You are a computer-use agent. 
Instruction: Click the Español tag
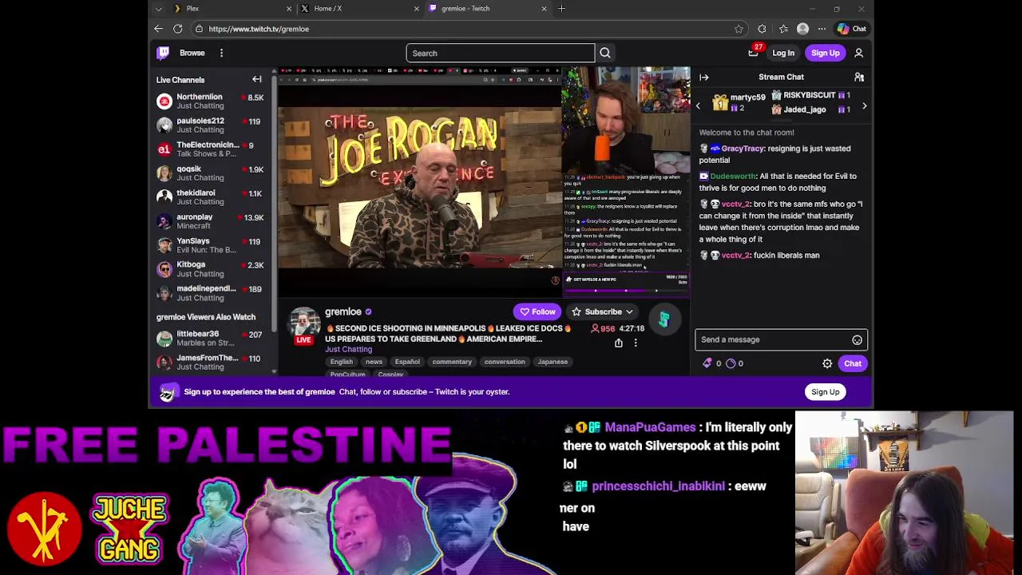pos(407,362)
